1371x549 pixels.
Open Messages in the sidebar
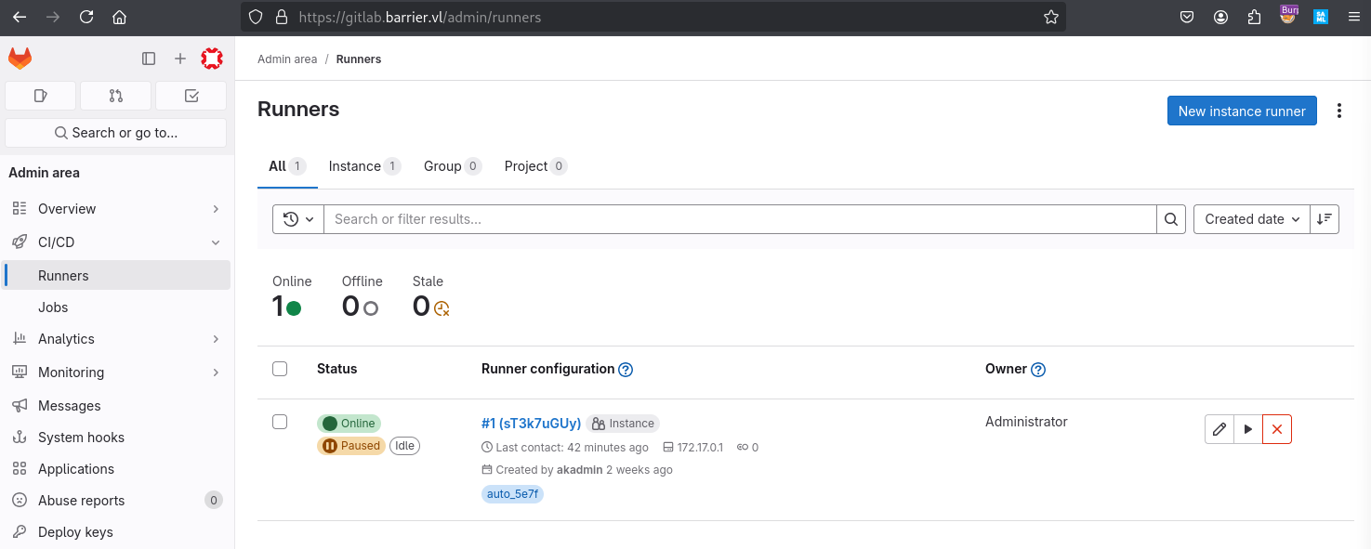(116, 406)
